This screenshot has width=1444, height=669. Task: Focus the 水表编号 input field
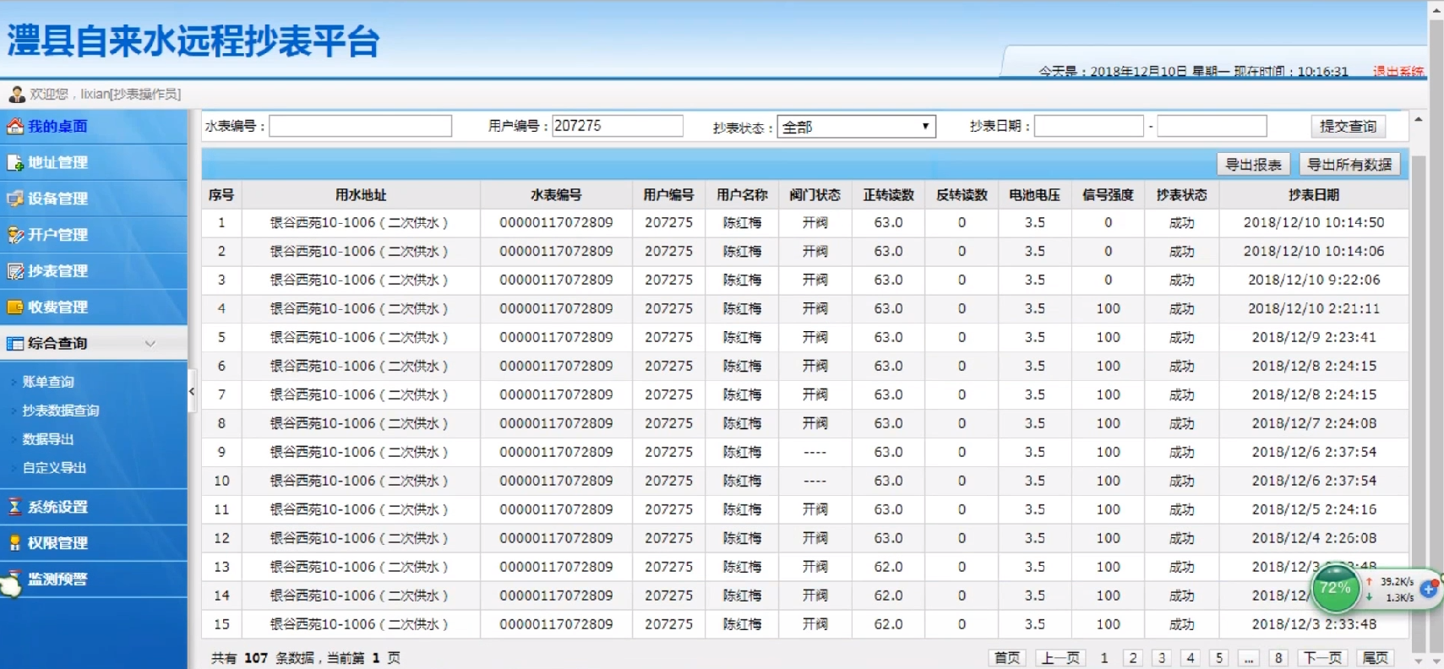point(360,126)
